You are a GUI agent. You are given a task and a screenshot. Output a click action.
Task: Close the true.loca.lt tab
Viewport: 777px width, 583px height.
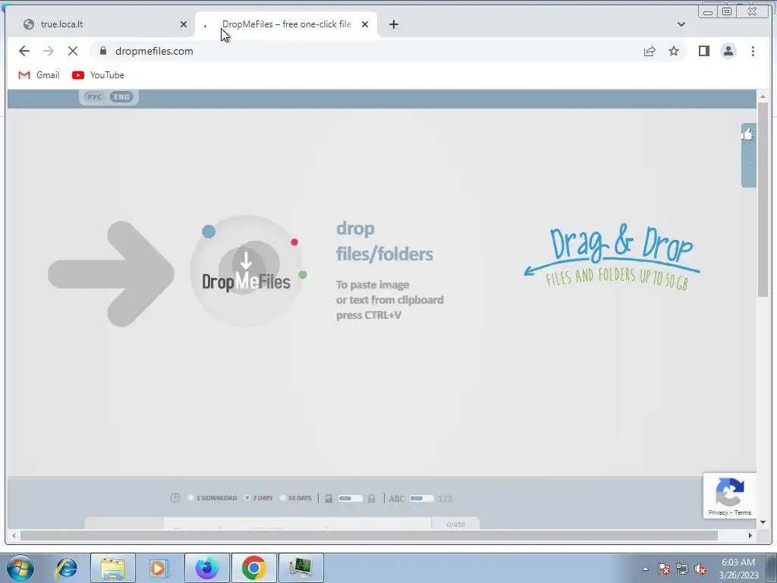point(184,24)
